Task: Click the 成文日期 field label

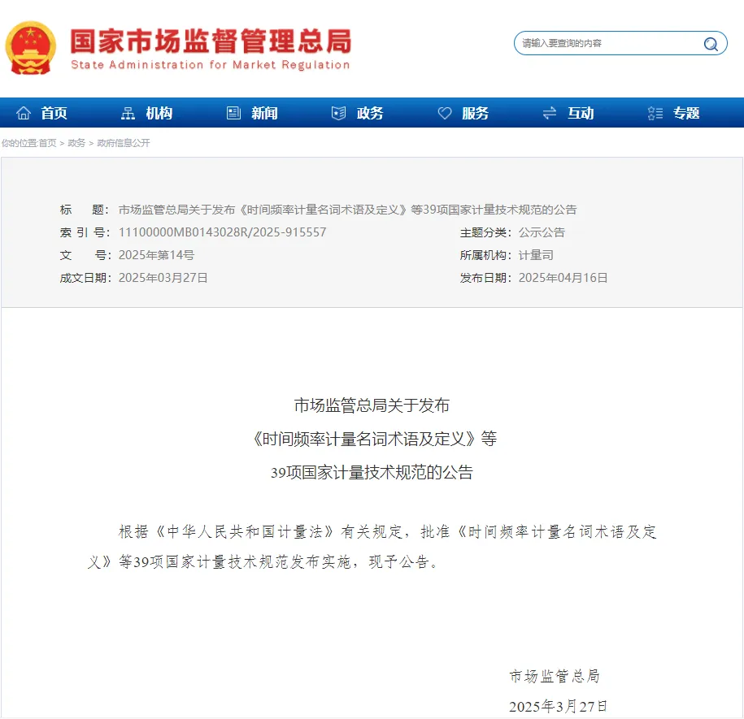Action: pyautogui.click(x=85, y=278)
